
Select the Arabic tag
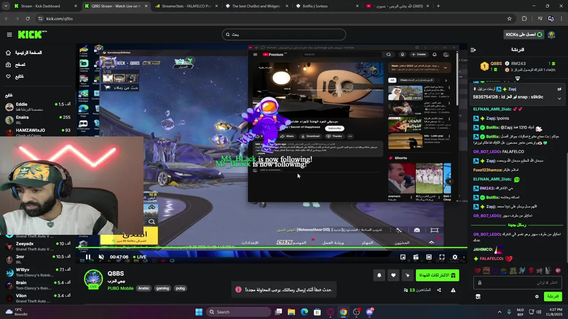coord(144,288)
